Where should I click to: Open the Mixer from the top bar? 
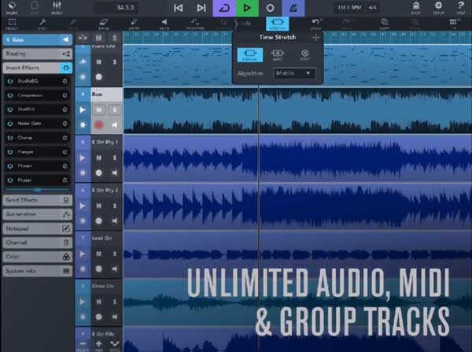[x=57, y=9]
